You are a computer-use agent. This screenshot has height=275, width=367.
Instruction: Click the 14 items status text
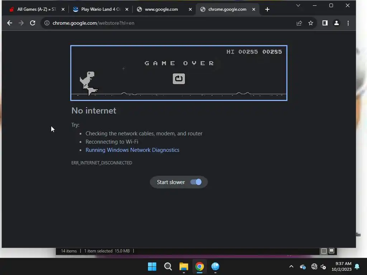(x=69, y=251)
